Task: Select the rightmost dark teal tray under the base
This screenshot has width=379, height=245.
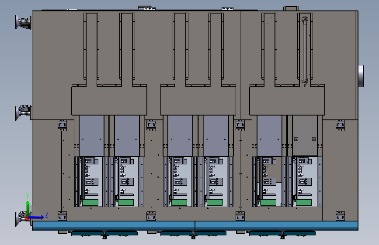Action: 282,233
